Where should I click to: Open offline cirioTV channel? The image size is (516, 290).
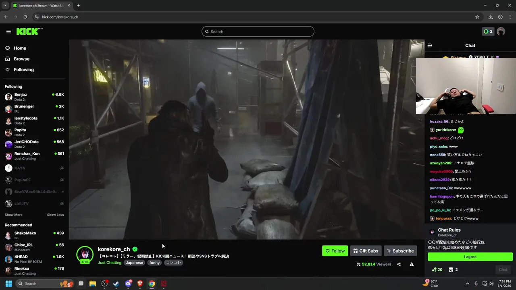pos(34,203)
